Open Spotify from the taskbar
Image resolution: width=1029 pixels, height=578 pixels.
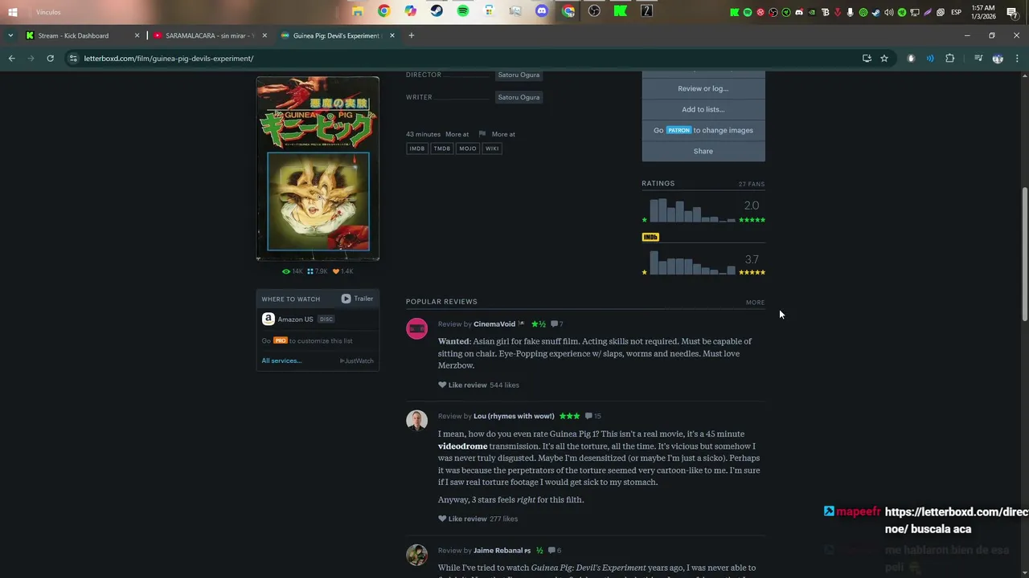click(463, 11)
